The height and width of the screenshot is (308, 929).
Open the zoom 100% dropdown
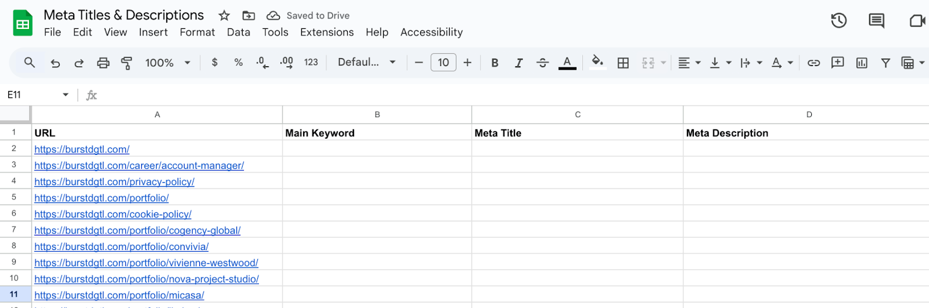[168, 63]
